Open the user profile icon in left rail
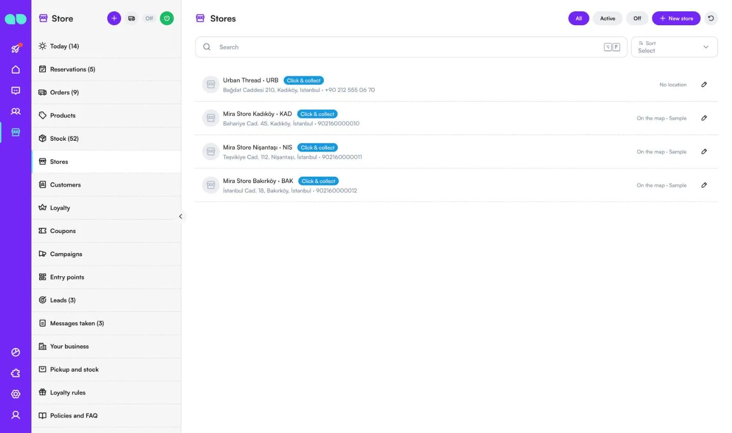The image size is (732, 433). click(15, 415)
